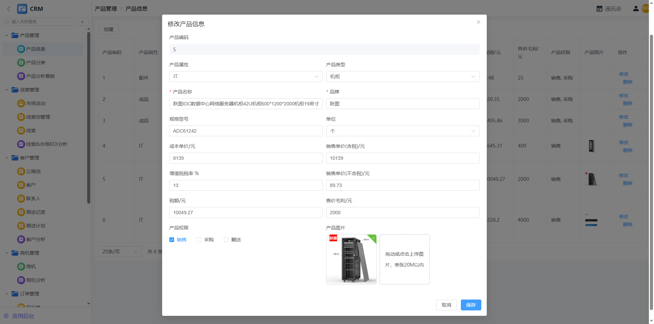This screenshot has width=654, height=324.
Task: Click the 商机 sidebar icon
Action: [21, 267]
